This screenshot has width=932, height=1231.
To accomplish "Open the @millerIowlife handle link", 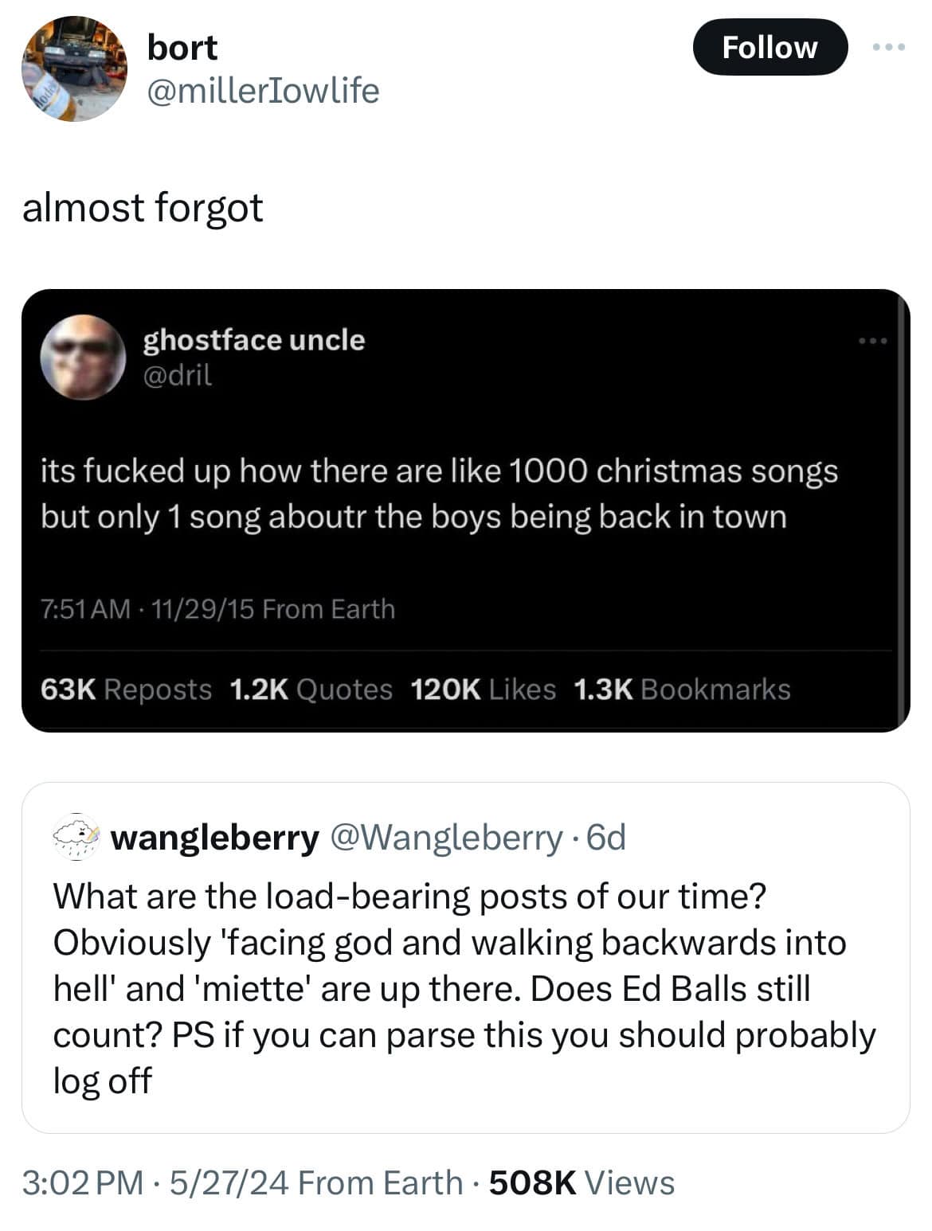I will 263,91.
